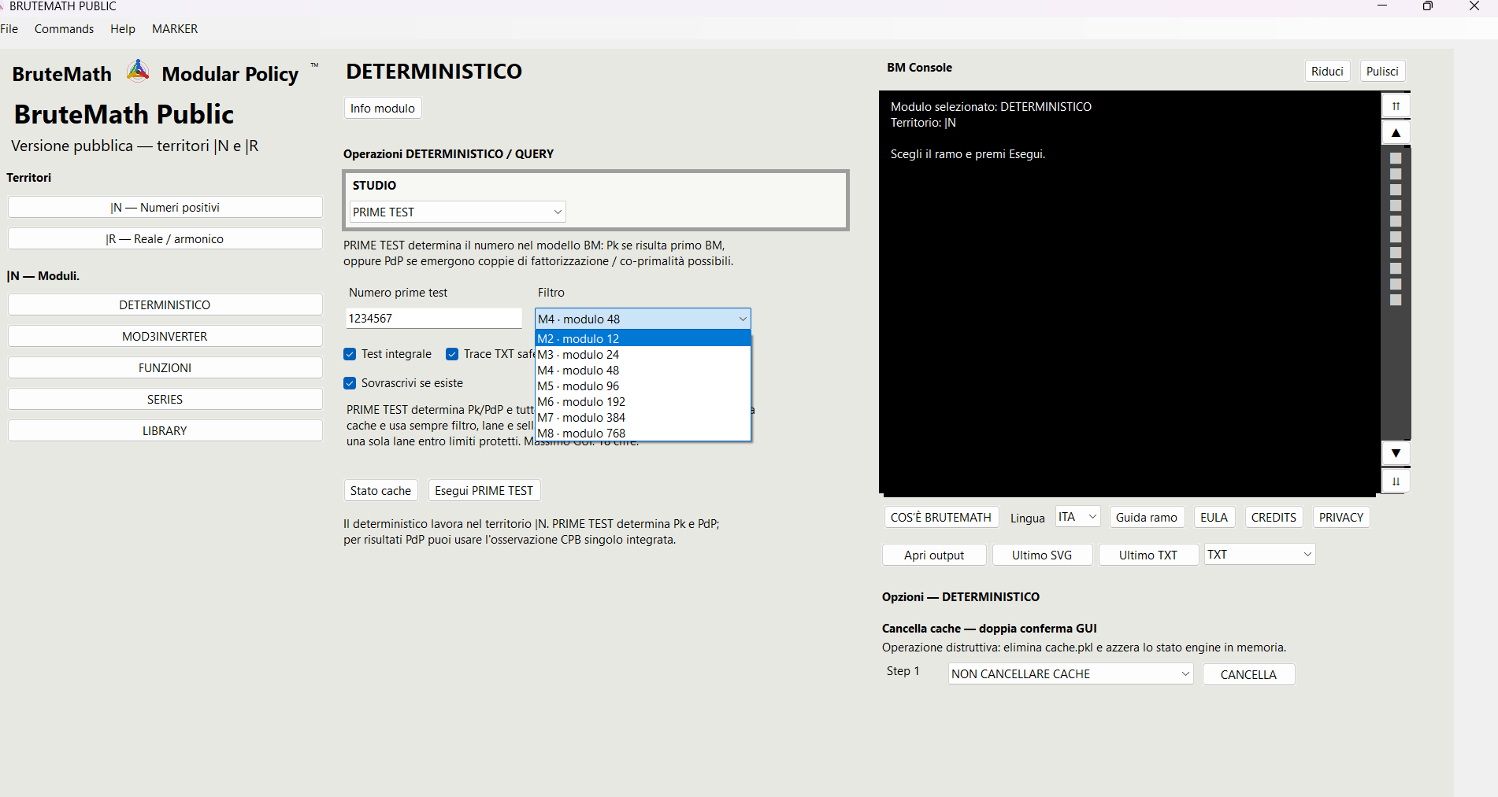The height and width of the screenshot is (797, 1498).
Task: Open the LIBRARY module
Action: click(165, 430)
